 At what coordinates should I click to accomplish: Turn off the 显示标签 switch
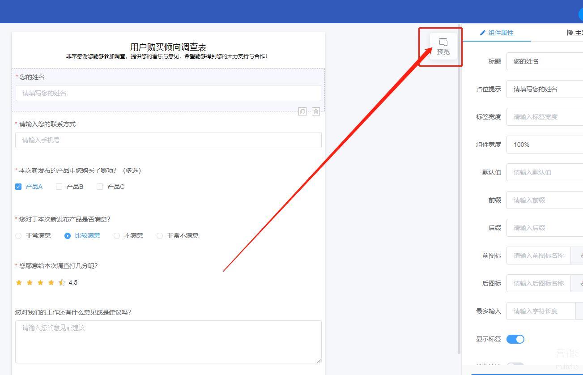tap(515, 339)
